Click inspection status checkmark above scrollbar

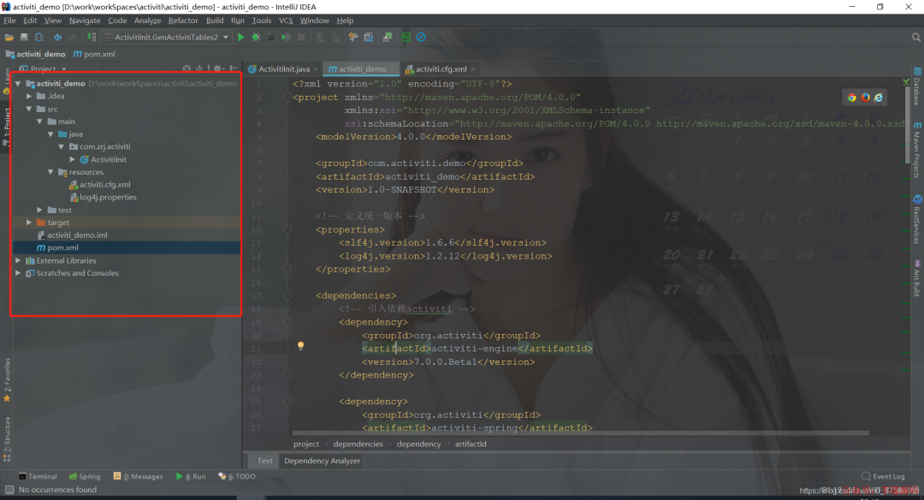click(x=906, y=81)
